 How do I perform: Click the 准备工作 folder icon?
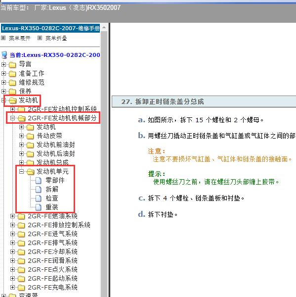(x=12, y=74)
